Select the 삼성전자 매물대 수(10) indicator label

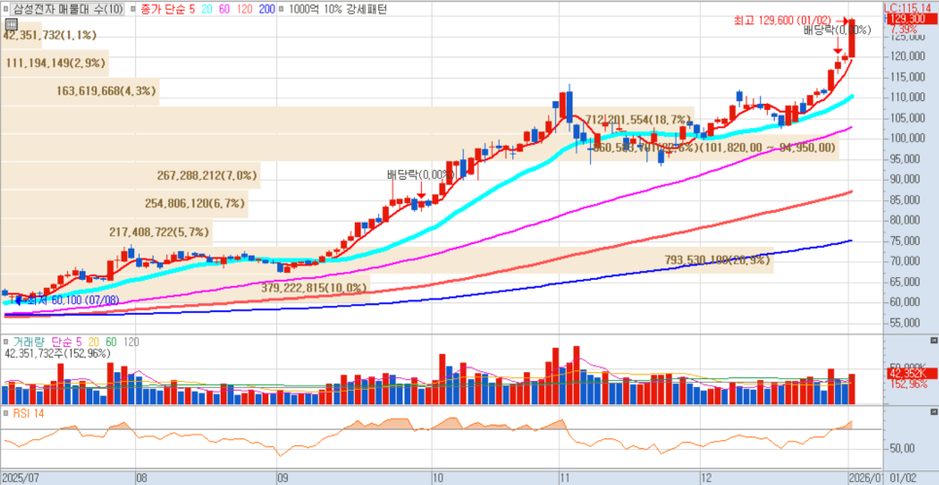(68, 10)
